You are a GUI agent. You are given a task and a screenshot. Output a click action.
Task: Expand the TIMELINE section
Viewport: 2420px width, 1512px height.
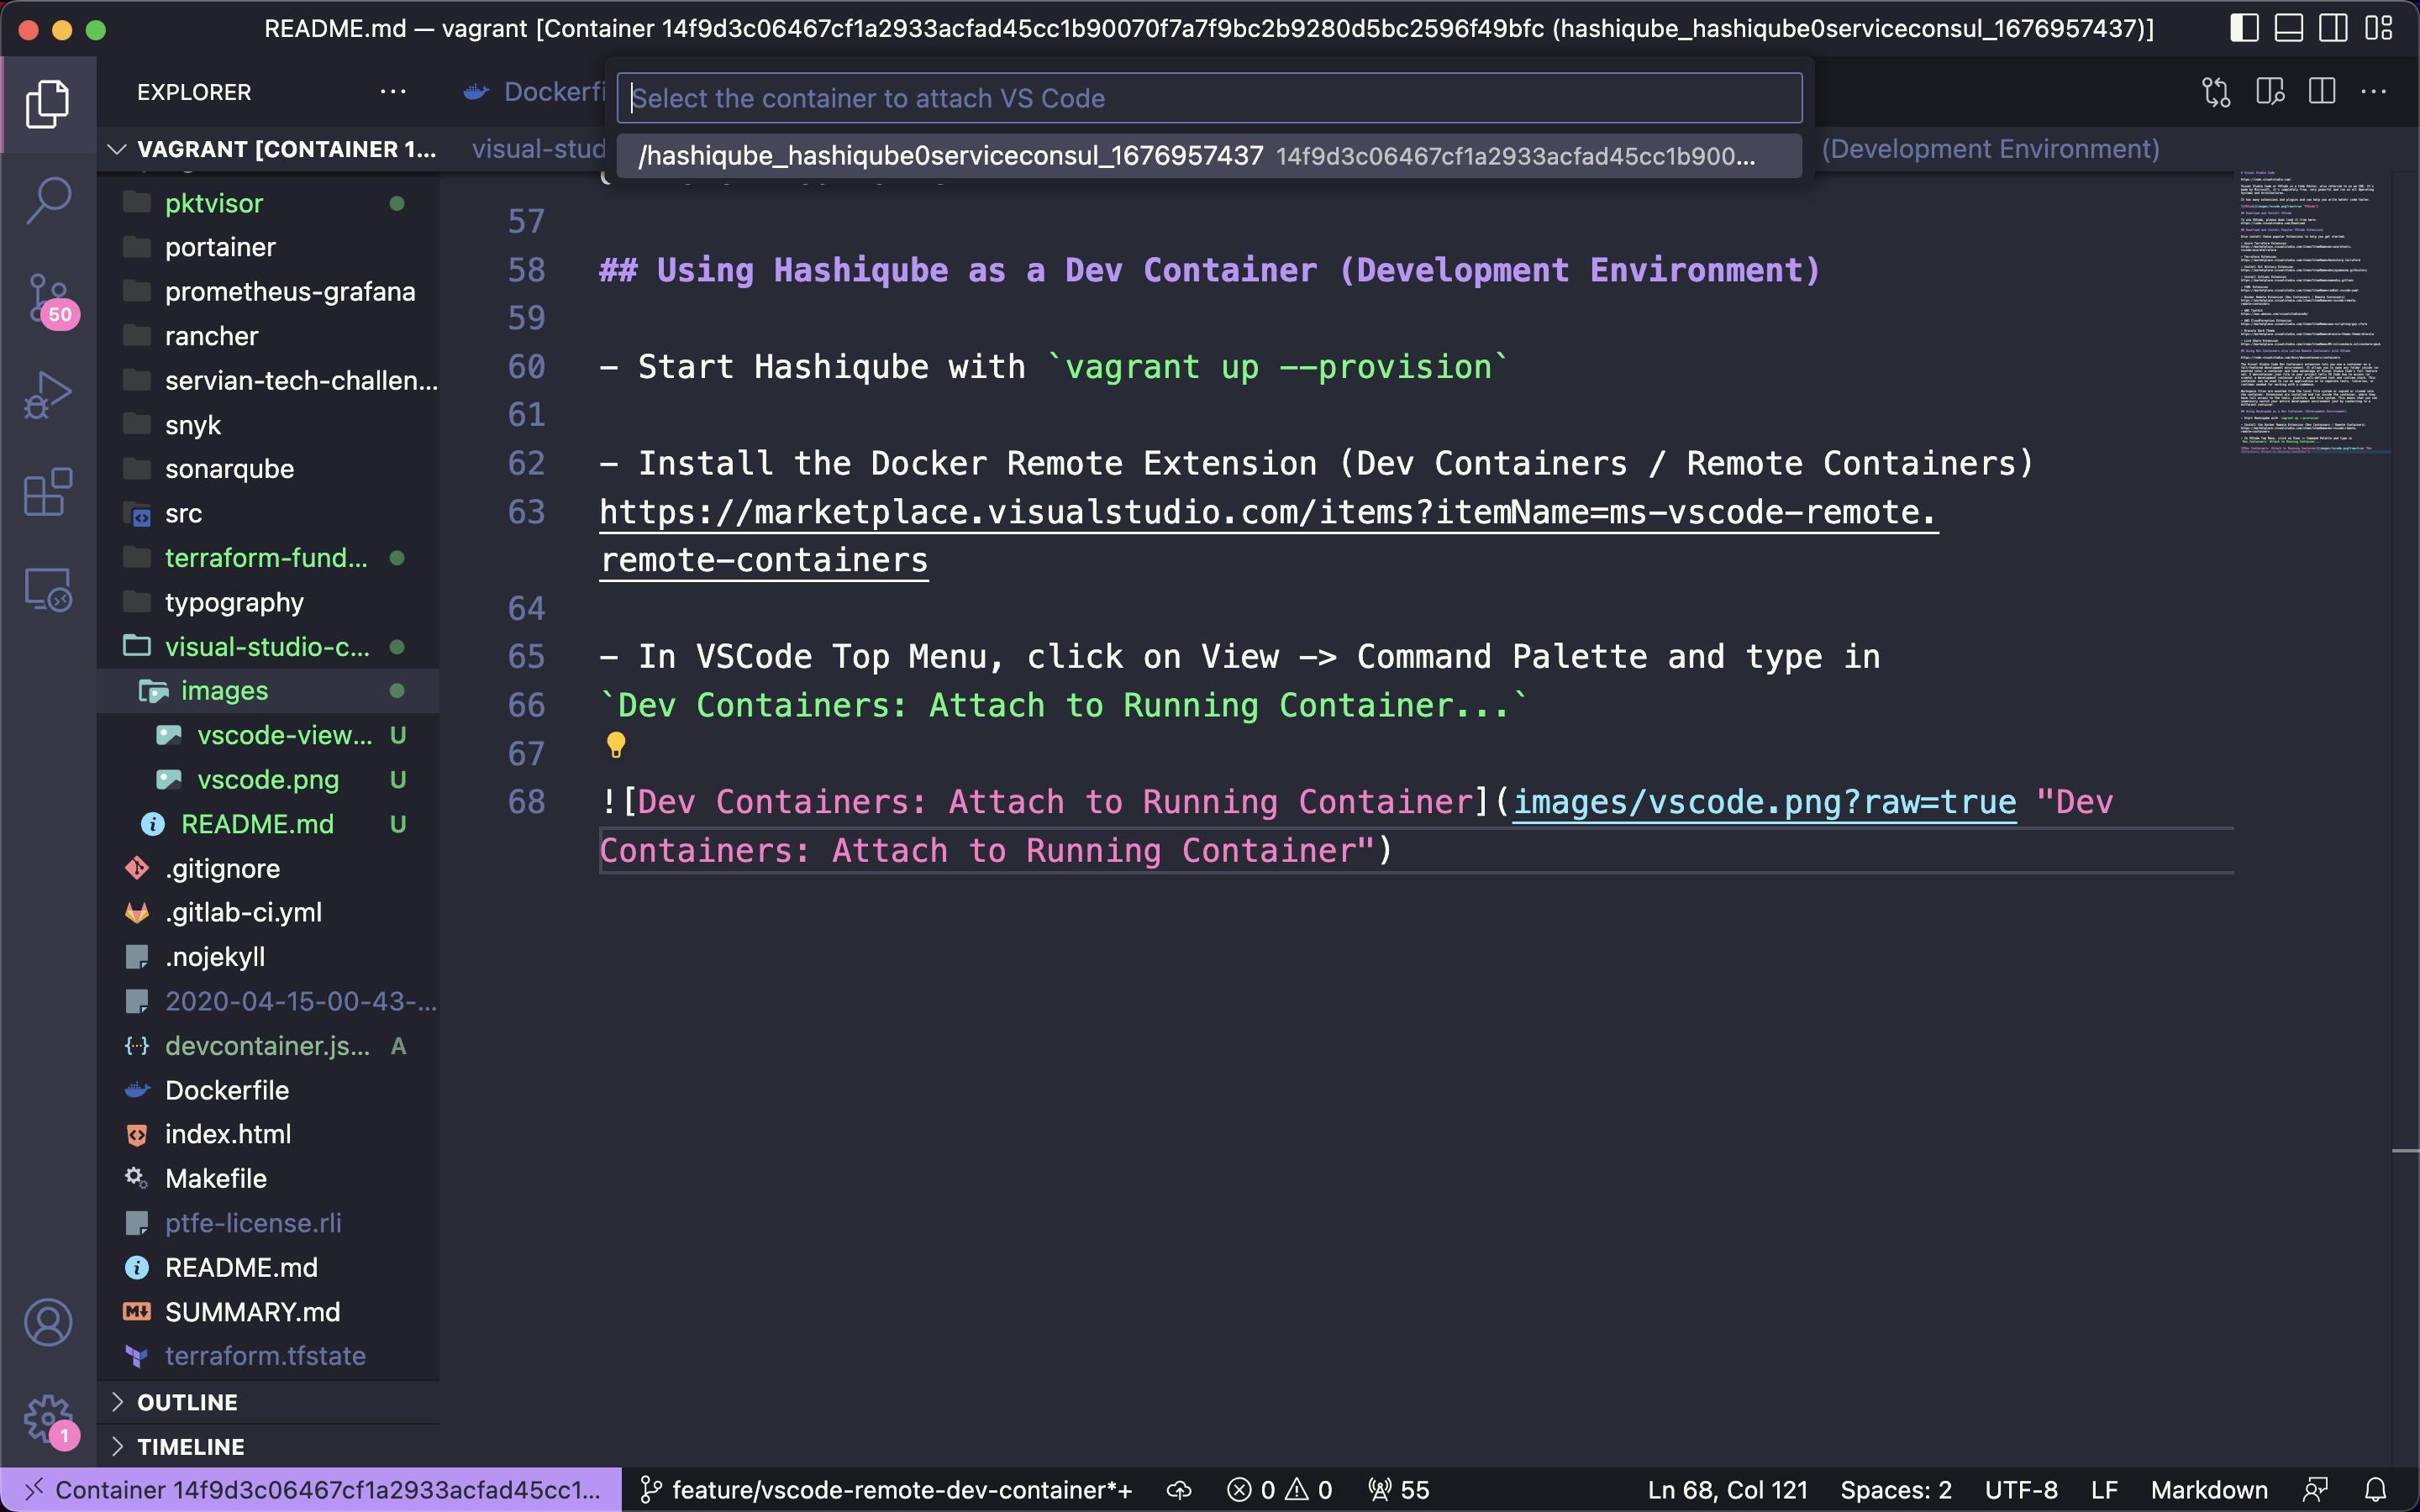coord(268,1447)
